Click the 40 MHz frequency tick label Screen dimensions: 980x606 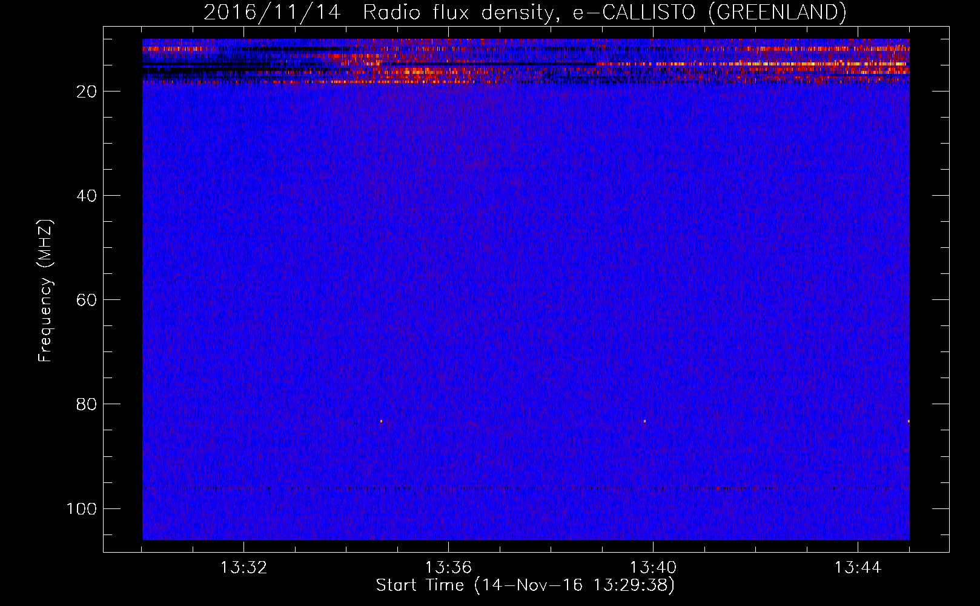tap(87, 196)
